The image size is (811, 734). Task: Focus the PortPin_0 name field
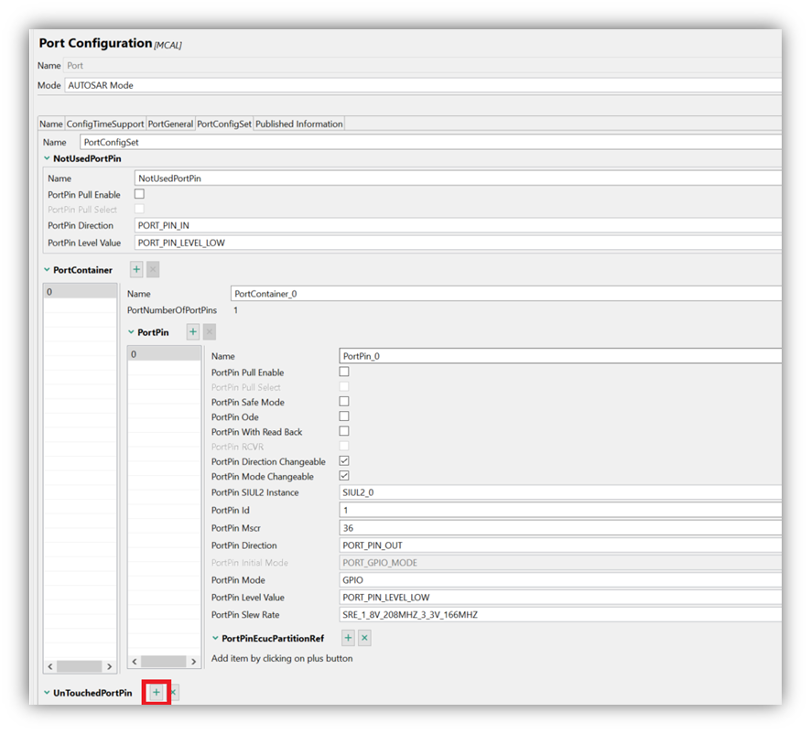click(560, 356)
